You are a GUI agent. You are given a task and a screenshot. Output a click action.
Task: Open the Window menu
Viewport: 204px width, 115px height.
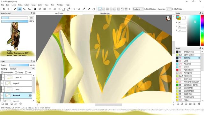pos(60,5)
